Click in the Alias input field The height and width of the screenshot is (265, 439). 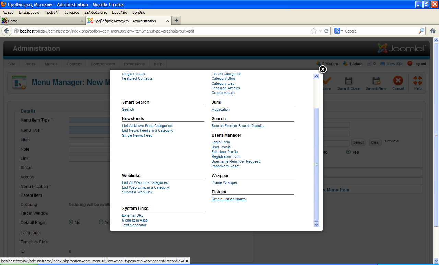click(x=89, y=140)
